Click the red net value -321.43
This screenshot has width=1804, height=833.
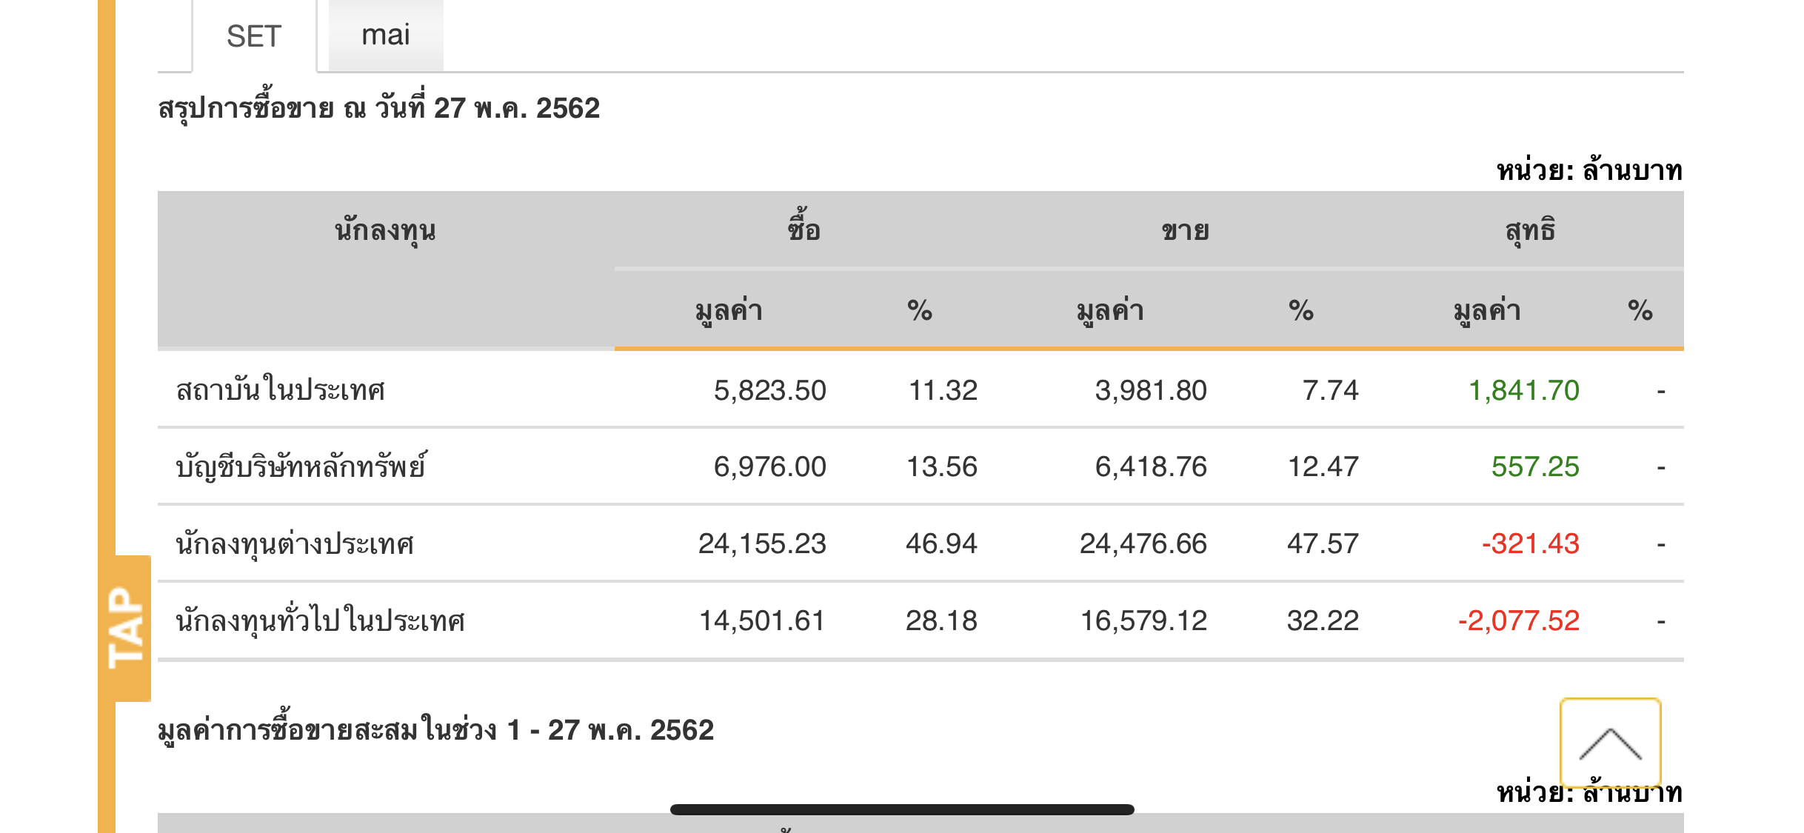coord(1530,544)
